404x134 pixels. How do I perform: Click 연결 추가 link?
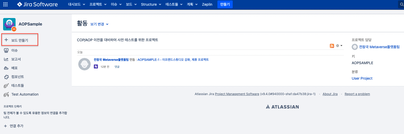[17, 126]
